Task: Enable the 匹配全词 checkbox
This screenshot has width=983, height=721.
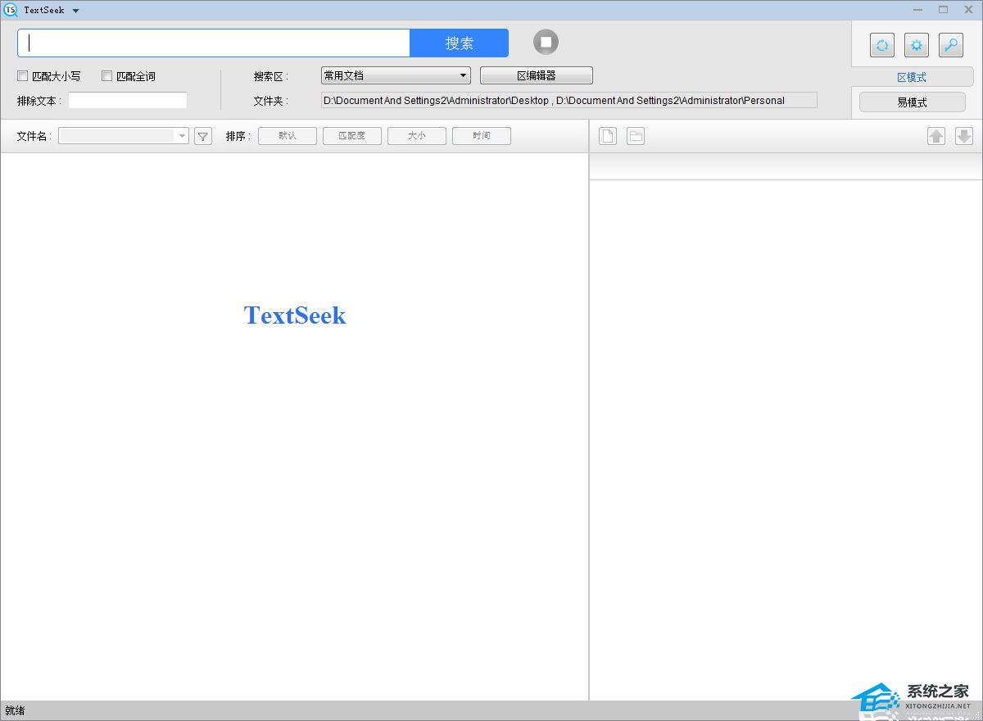Action: point(106,76)
